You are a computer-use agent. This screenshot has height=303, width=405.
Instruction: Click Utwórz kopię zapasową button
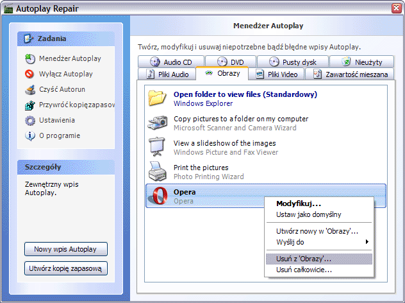[66, 268]
